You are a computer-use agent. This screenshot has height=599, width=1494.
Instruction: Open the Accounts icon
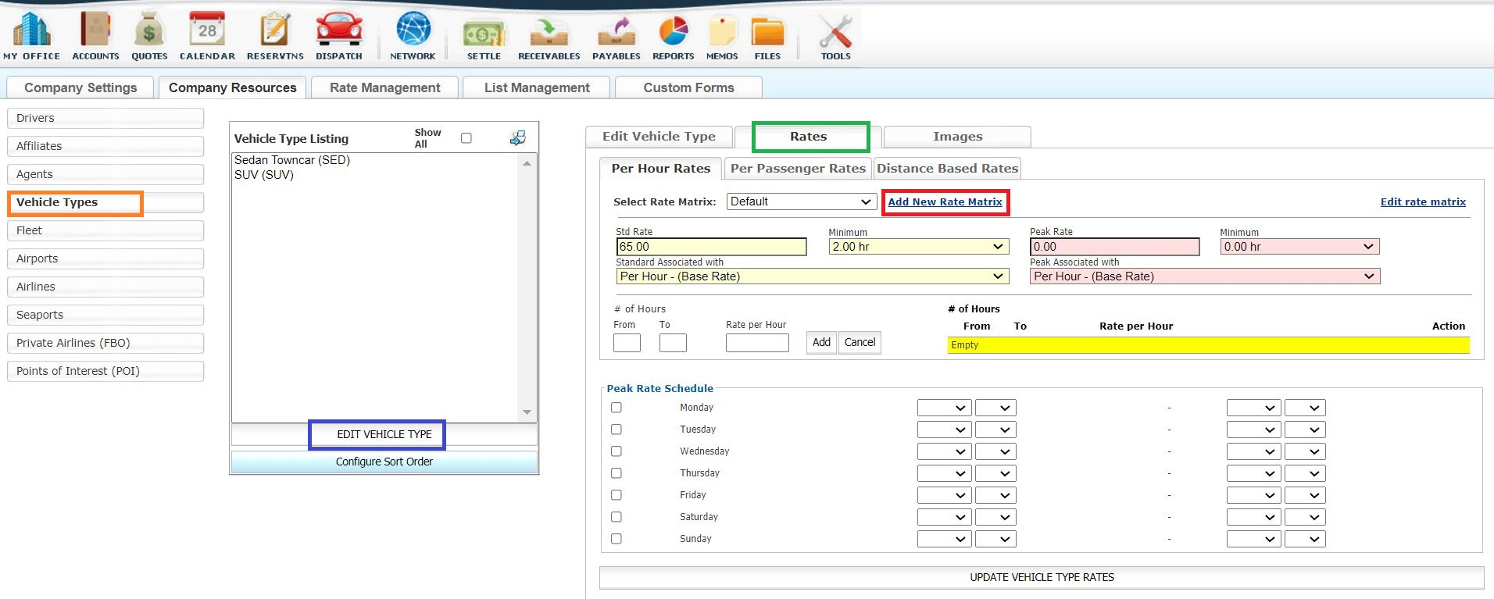coord(95,36)
